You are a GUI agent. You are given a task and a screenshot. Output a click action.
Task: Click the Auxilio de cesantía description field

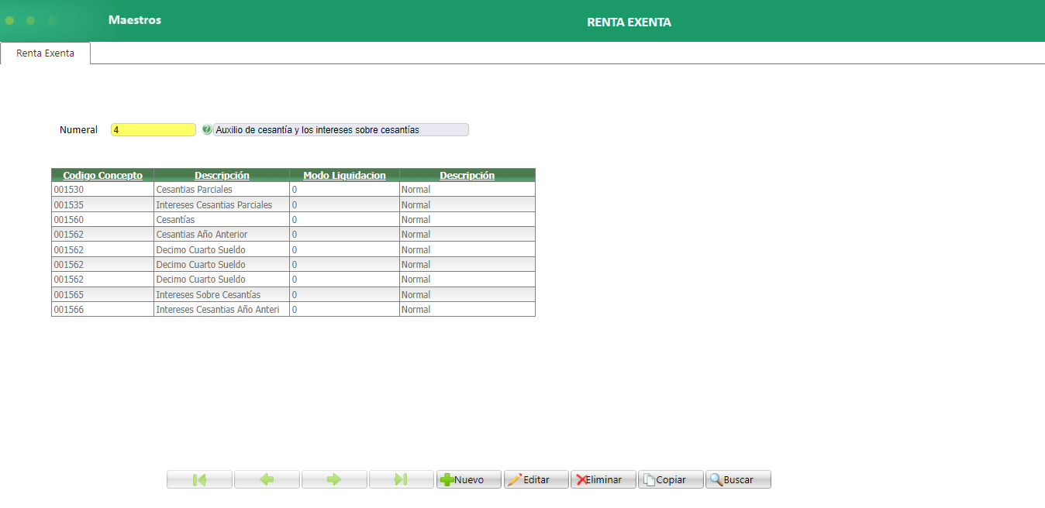[x=341, y=130]
